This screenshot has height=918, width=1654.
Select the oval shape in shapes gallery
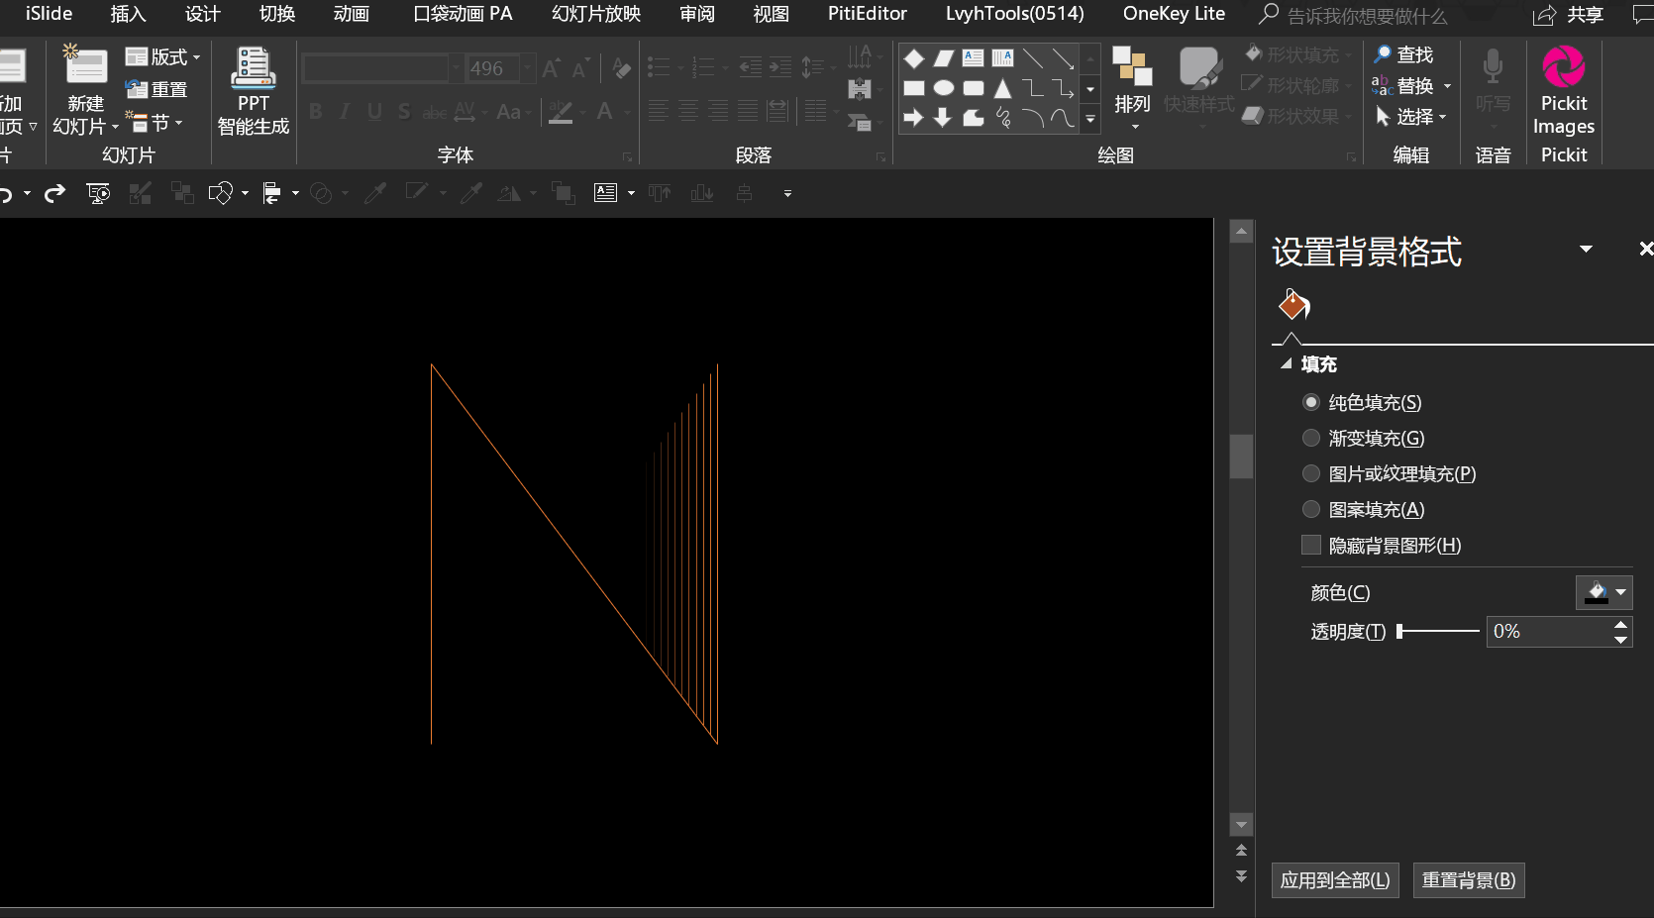944,88
